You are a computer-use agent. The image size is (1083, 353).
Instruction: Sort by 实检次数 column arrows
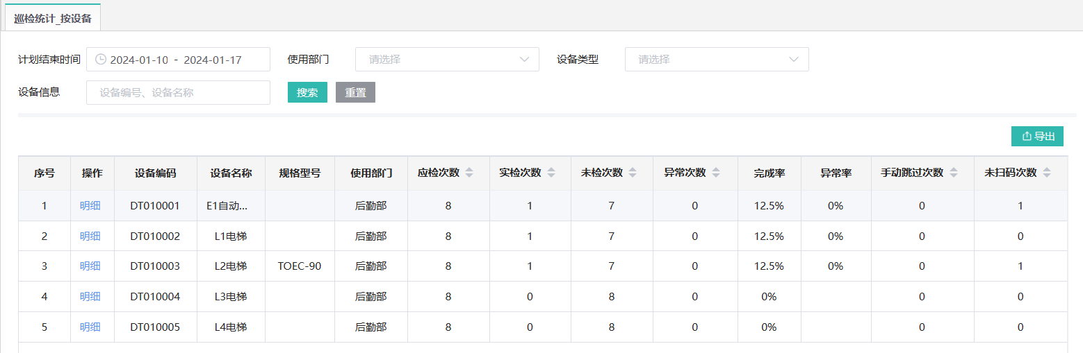[x=551, y=173]
